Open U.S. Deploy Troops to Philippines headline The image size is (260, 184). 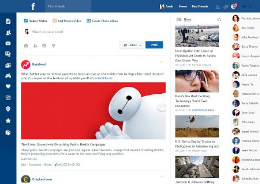click(x=197, y=144)
